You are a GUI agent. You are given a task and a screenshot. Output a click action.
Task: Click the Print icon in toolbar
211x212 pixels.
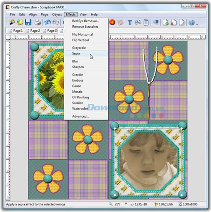(x=38, y=22)
